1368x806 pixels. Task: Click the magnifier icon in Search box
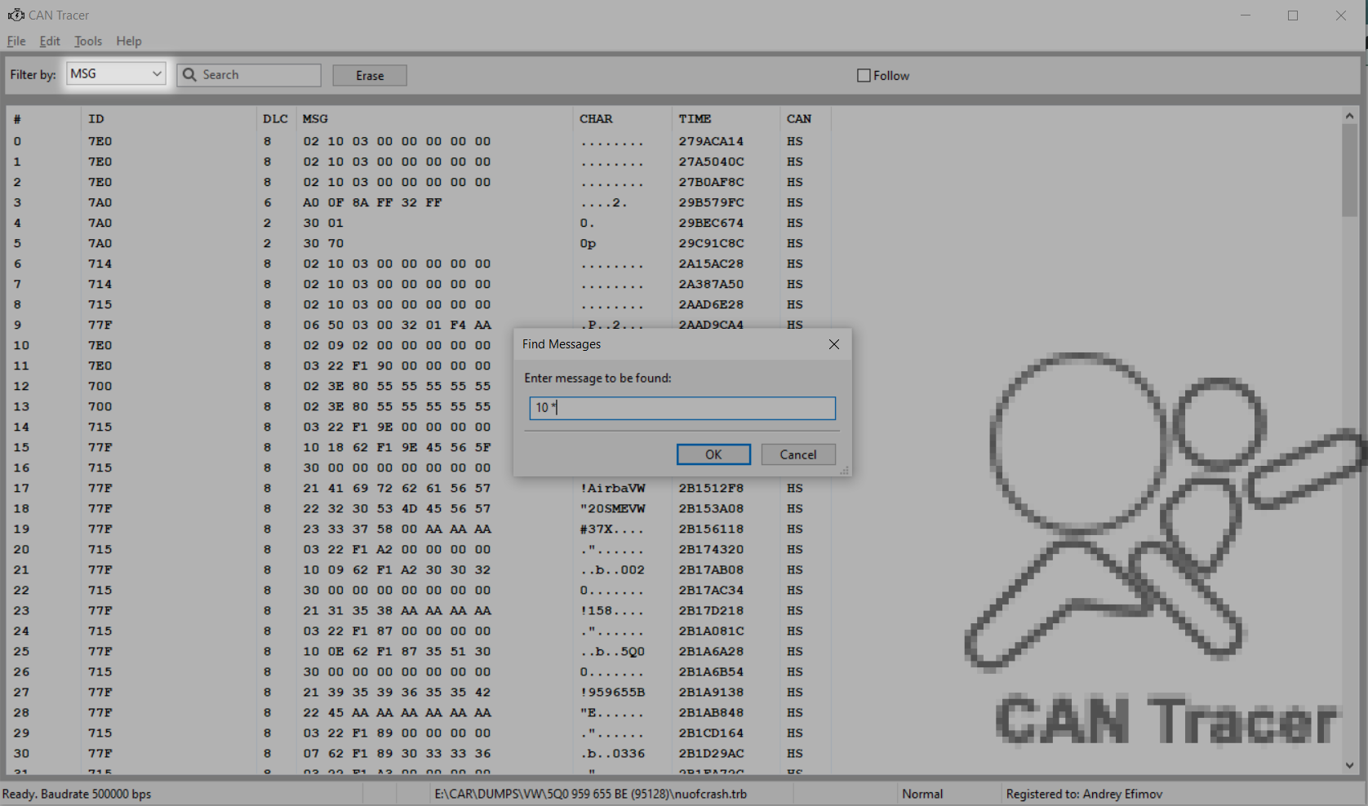click(x=189, y=75)
